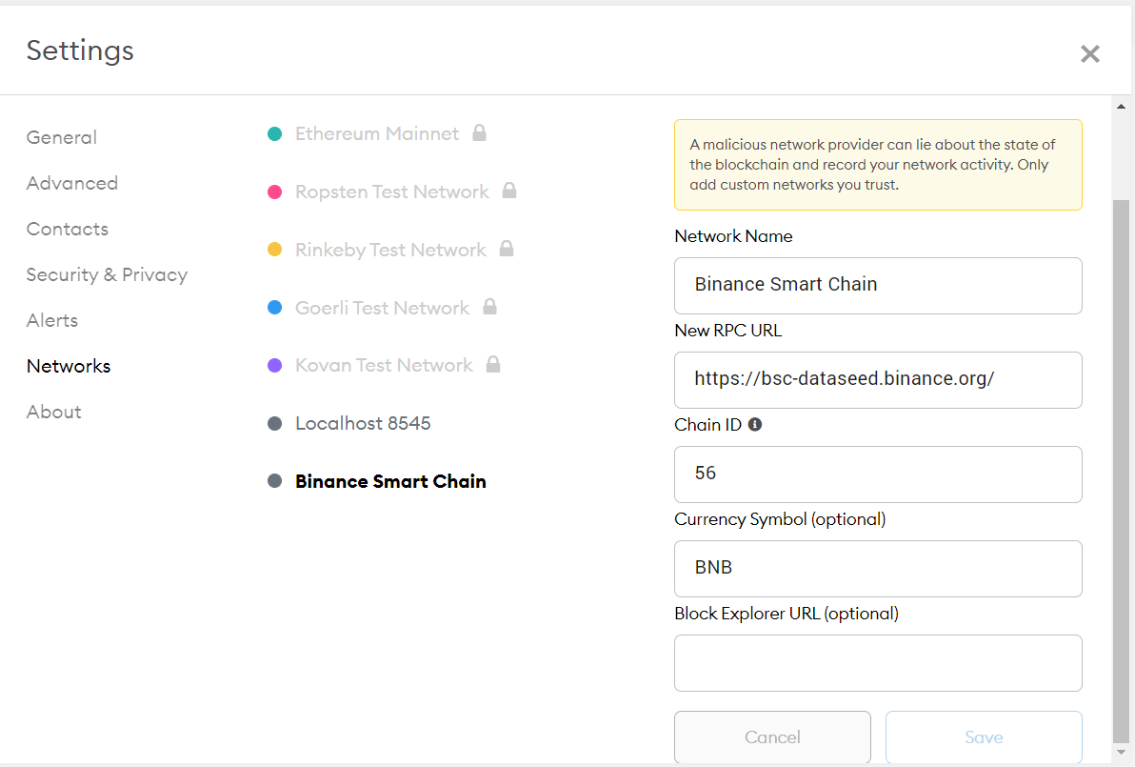Select Ropsten Test Network in the list

tap(392, 192)
